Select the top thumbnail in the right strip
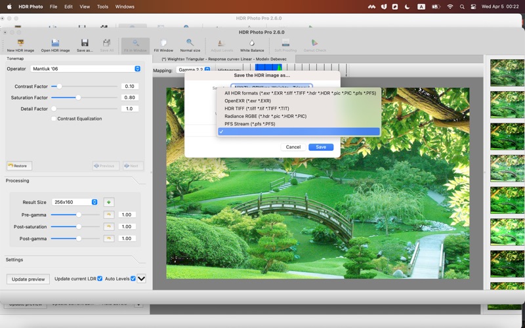Screen dimensions: 525x328 tap(507, 73)
